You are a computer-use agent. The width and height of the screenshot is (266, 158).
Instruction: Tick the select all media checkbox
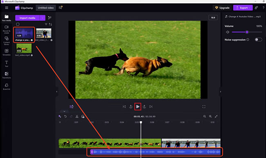(18, 24)
